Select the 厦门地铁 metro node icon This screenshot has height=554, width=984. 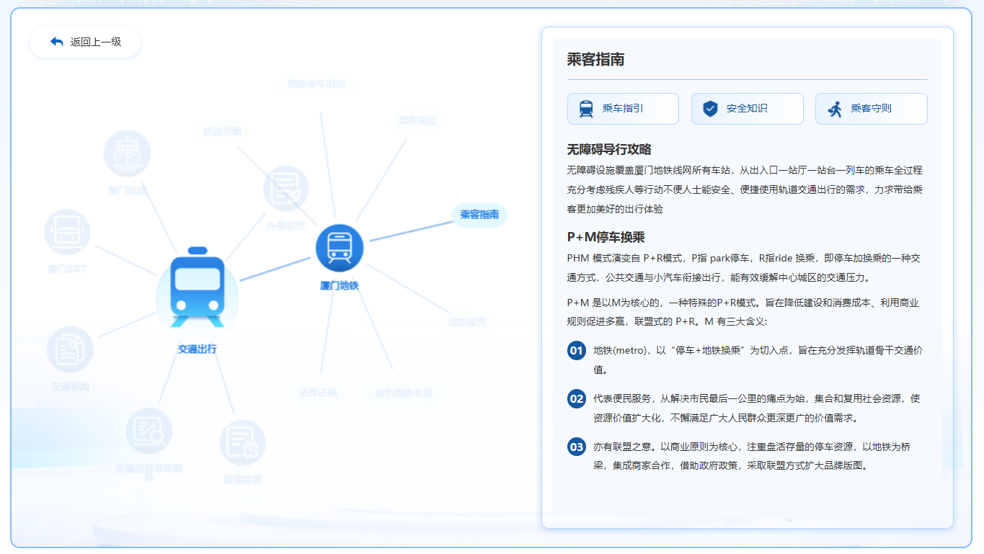[339, 248]
